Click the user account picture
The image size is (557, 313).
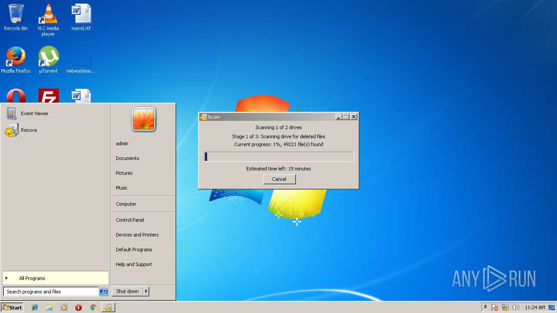pyautogui.click(x=144, y=119)
